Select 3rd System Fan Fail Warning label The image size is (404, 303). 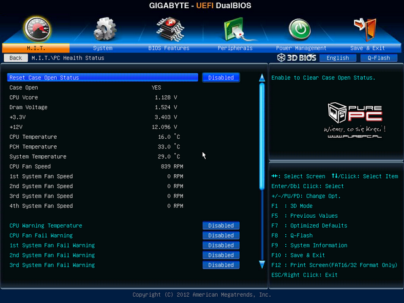pyautogui.click(x=52, y=265)
